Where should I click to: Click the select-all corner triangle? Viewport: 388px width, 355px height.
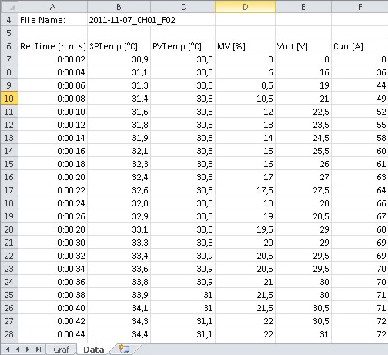[9, 7]
